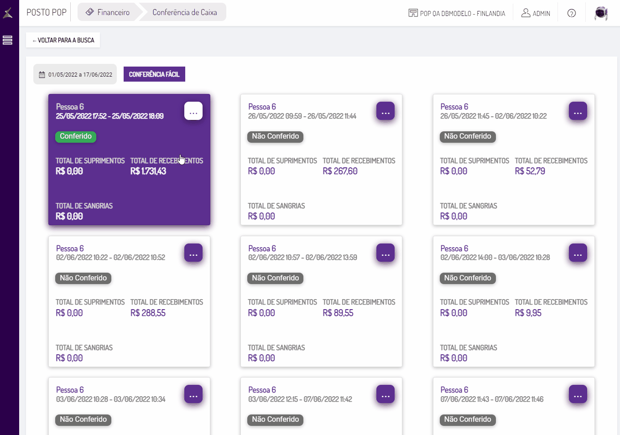
Task: Select the Conferência de Caixa breadcrumb
Action: [184, 12]
